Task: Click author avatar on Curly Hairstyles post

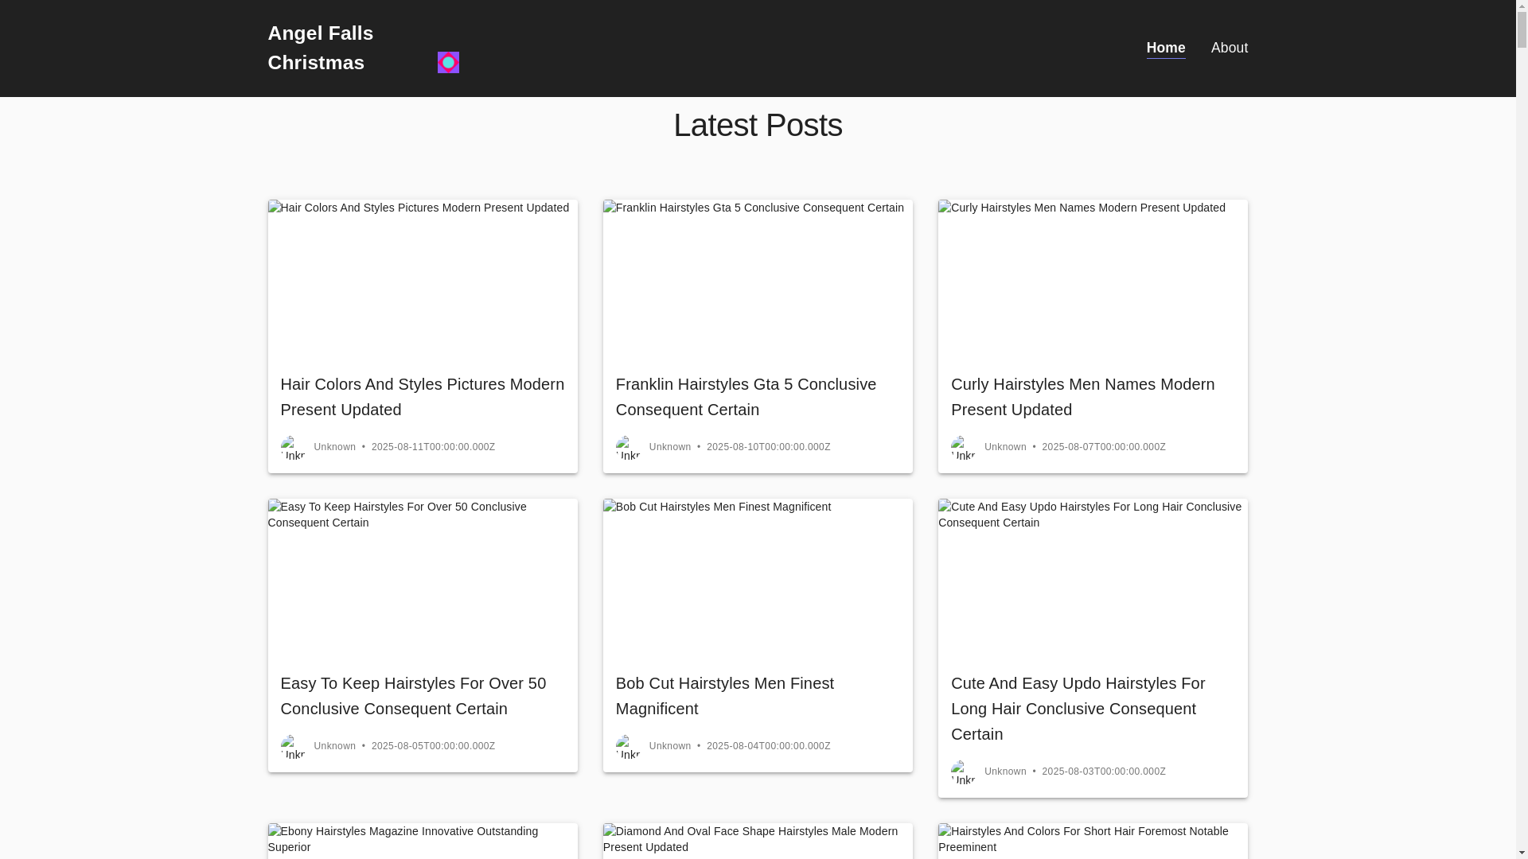Action: (963, 448)
